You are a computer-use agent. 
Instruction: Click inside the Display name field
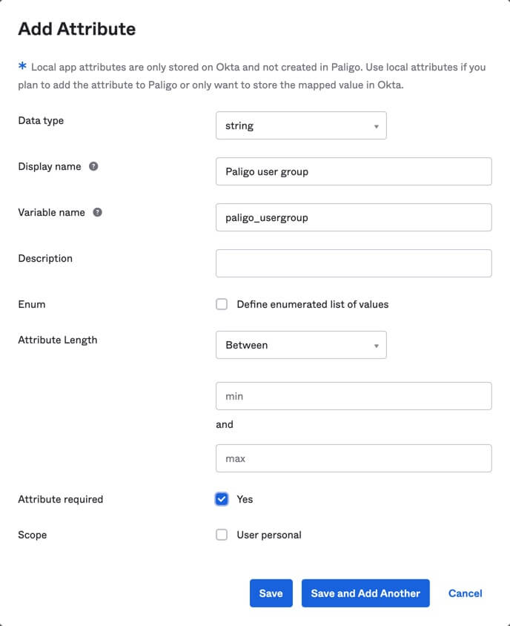(354, 171)
